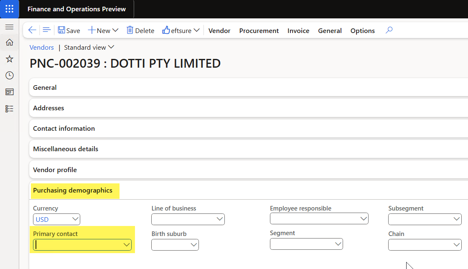Open the eftsure thumbs-up menu
Image resolution: width=468 pixels, height=269 pixels.
point(181,30)
